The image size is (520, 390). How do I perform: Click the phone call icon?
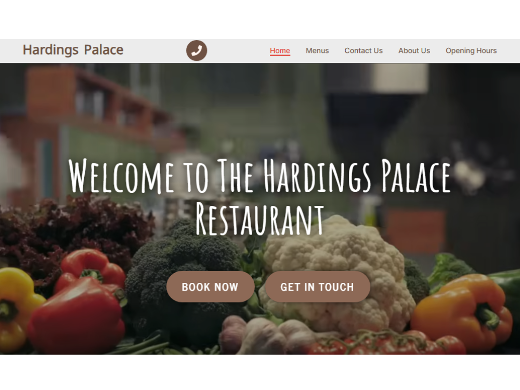(197, 50)
